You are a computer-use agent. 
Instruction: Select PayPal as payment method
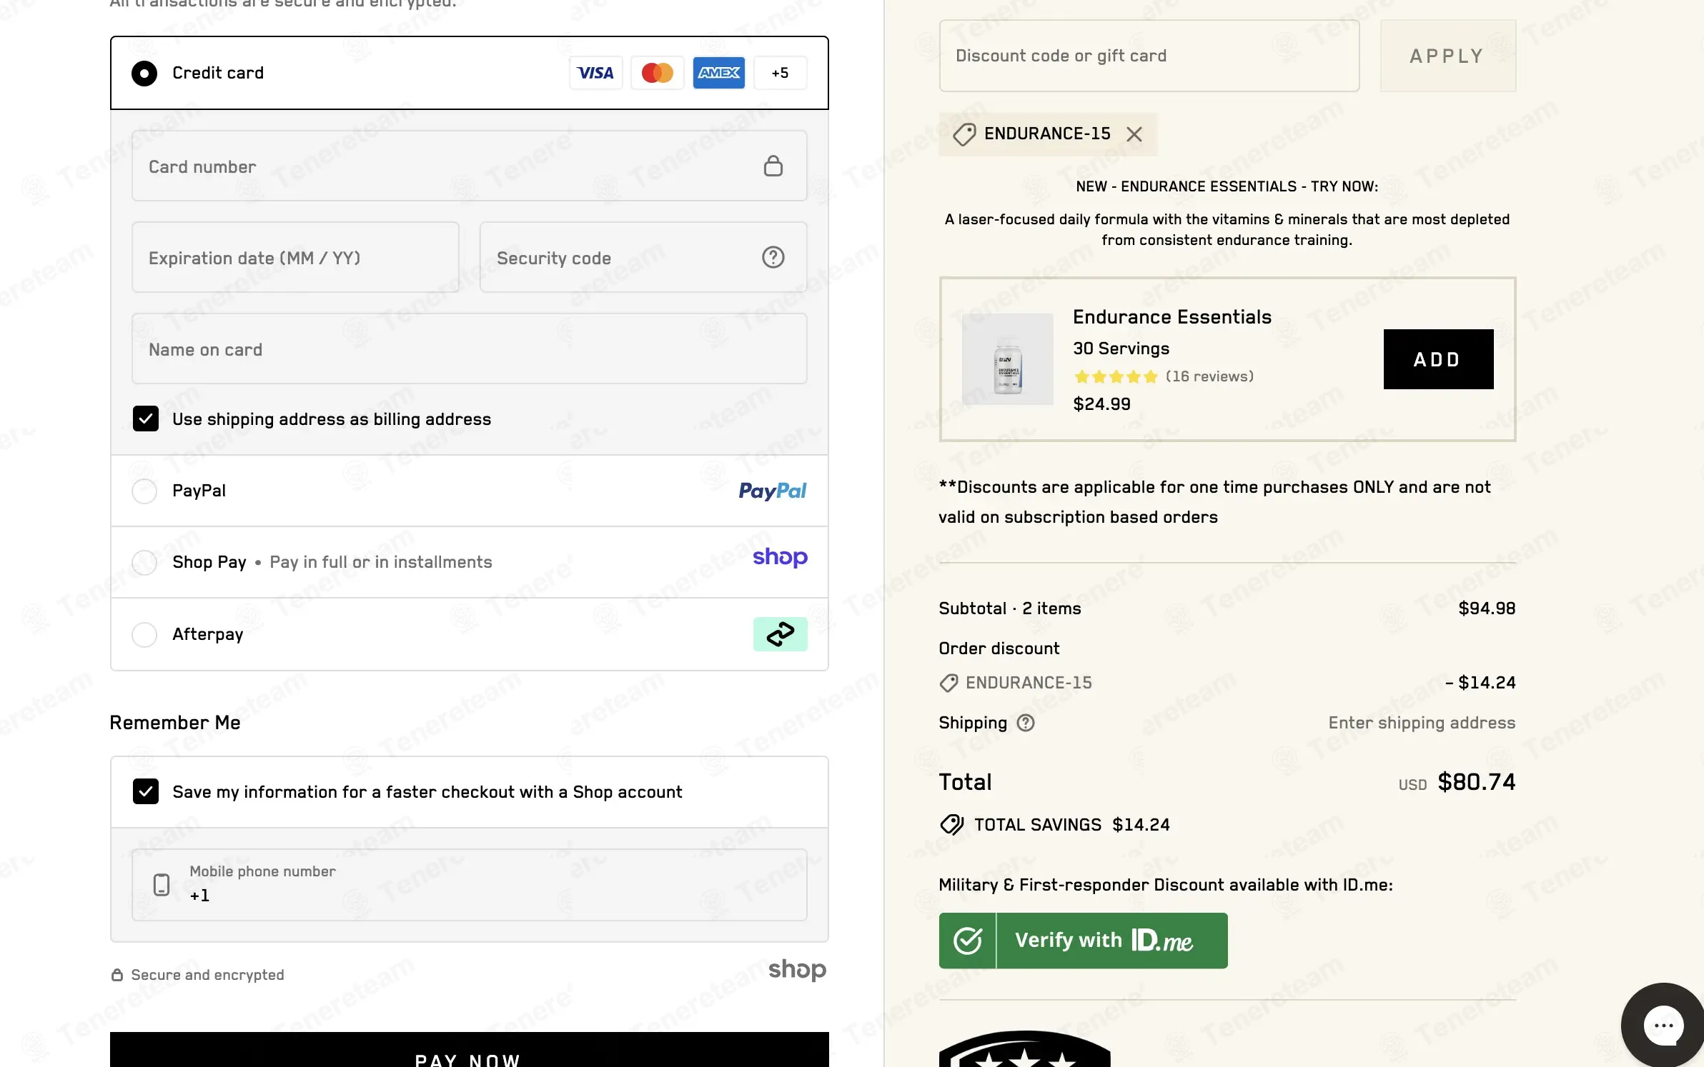pos(144,491)
